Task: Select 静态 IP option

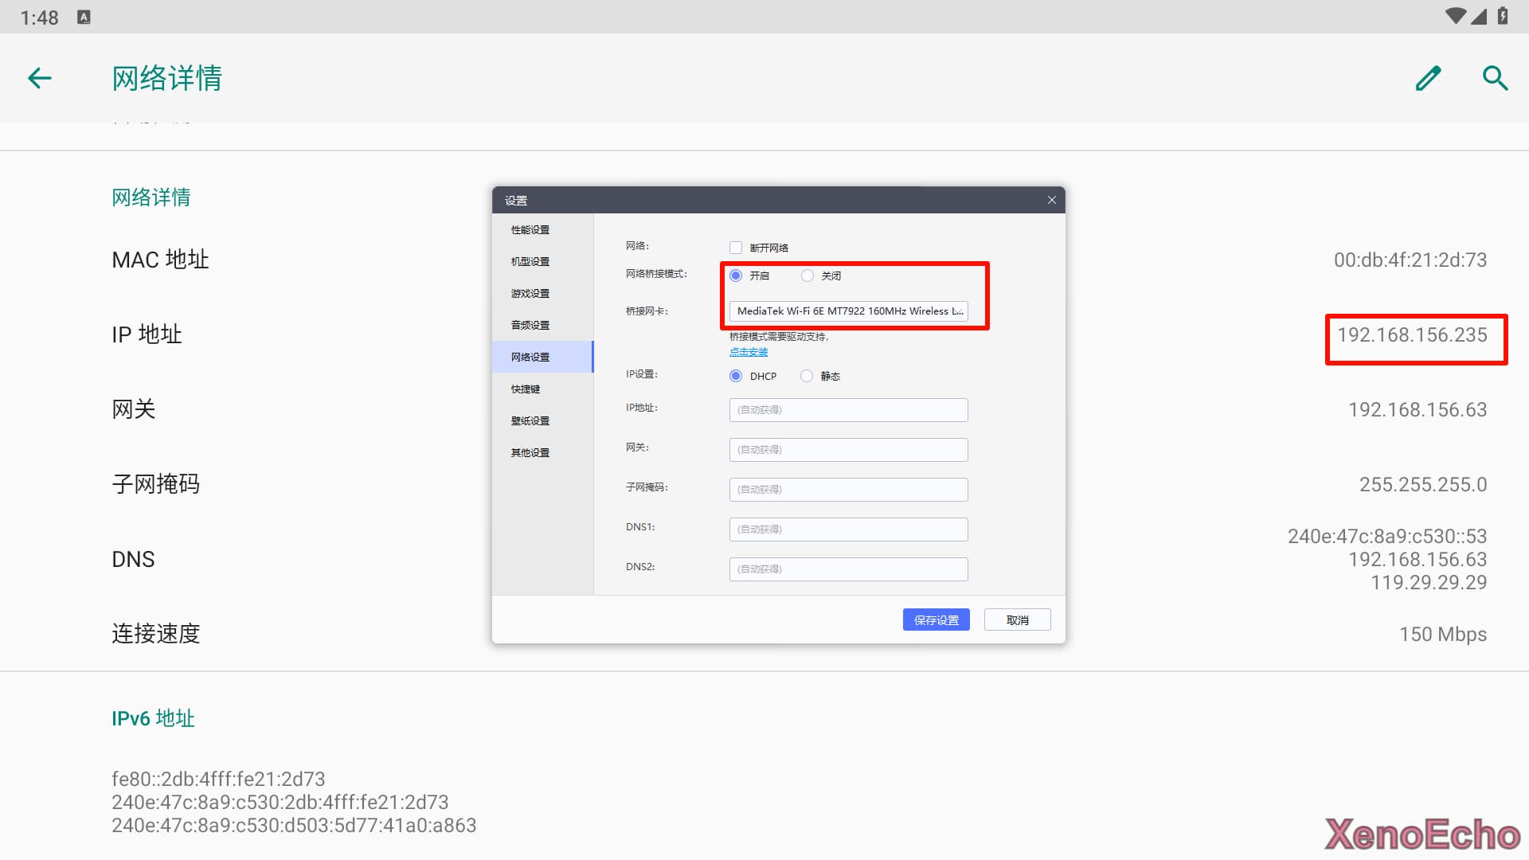Action: tap(807, 376)
